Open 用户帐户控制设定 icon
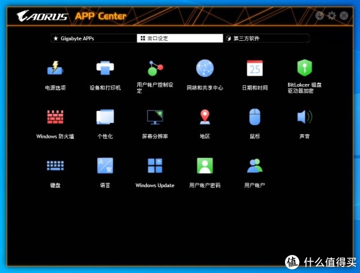This screenshot has height=273, width=360. click(x=155, y=68)
